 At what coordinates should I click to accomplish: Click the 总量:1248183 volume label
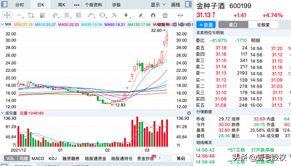point(32,113)
